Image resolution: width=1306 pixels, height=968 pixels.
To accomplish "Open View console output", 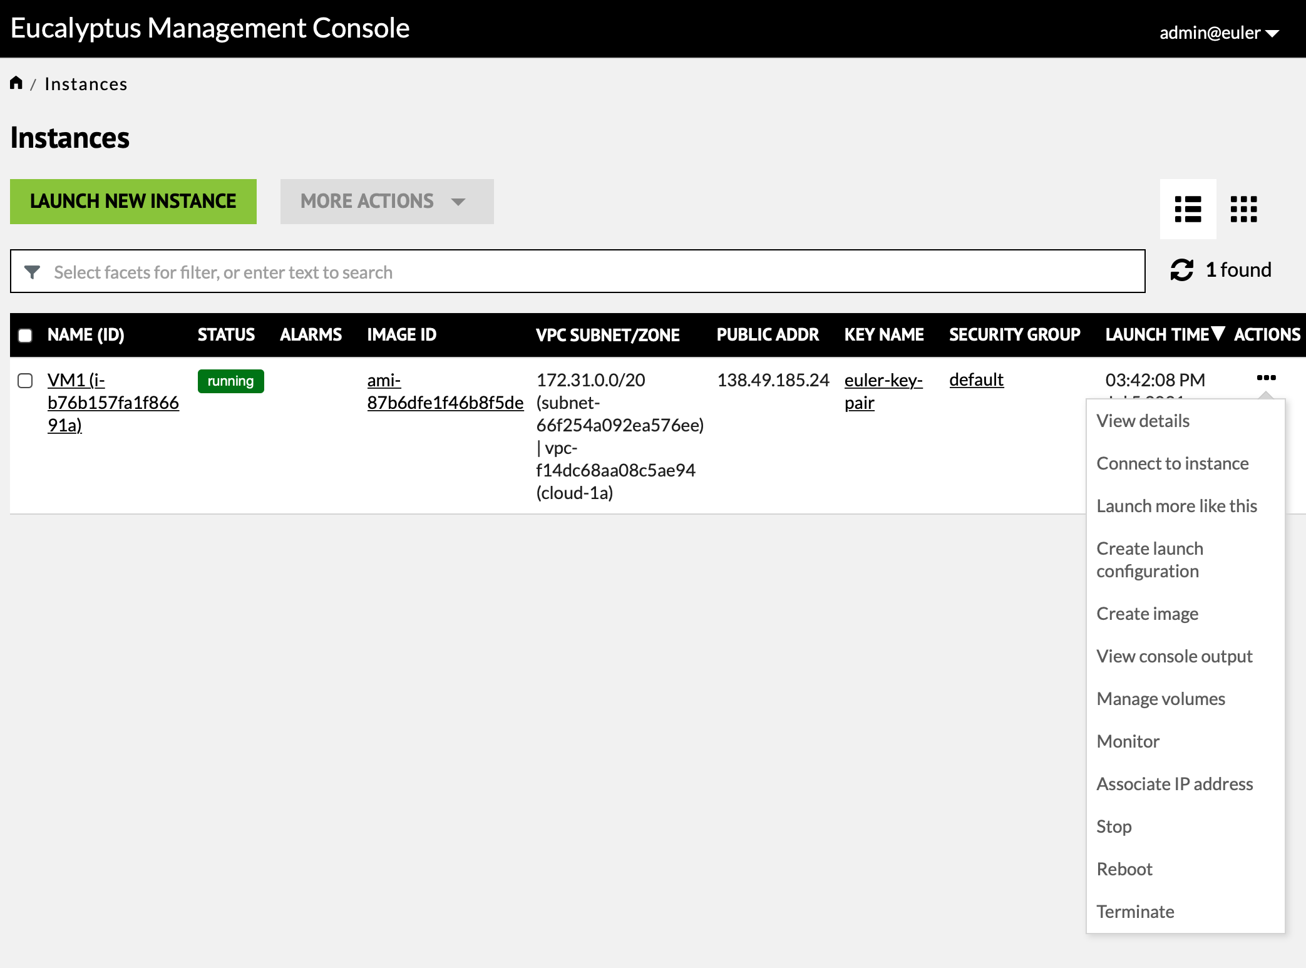I will [x=1174, y=656].
